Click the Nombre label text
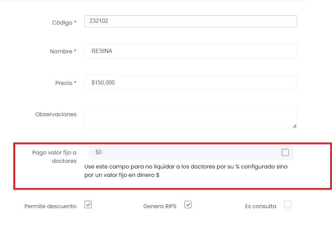 (61, 51)
